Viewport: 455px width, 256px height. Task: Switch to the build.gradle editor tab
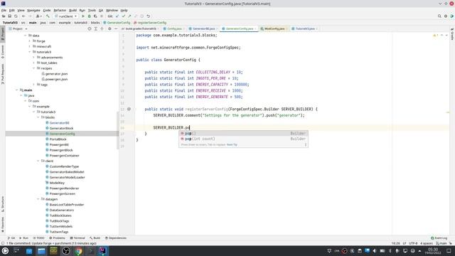pyautogui.click(x=141, y=28)
